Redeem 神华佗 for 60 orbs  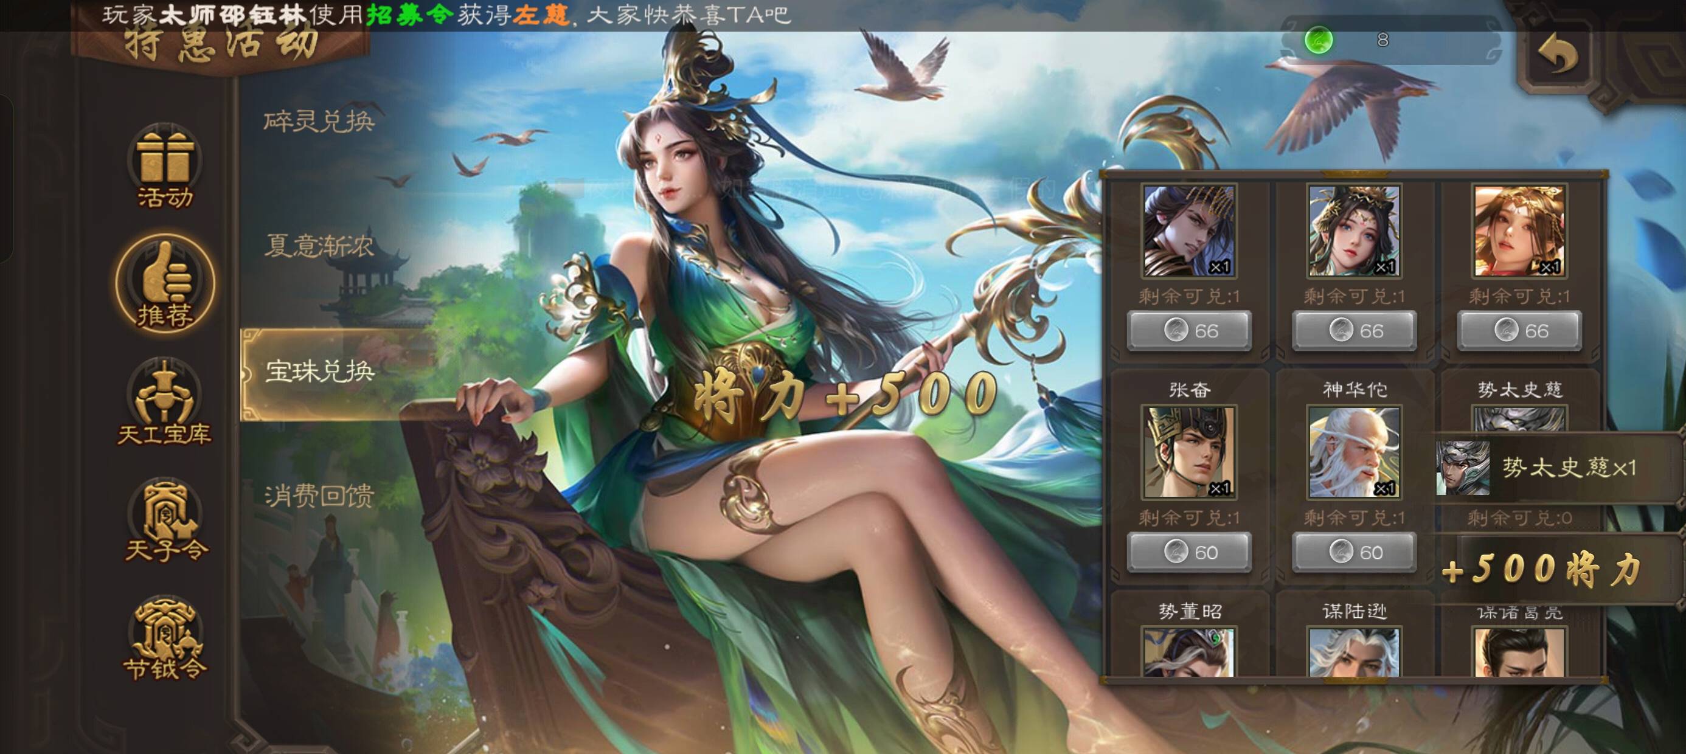tap(1353, 552)
